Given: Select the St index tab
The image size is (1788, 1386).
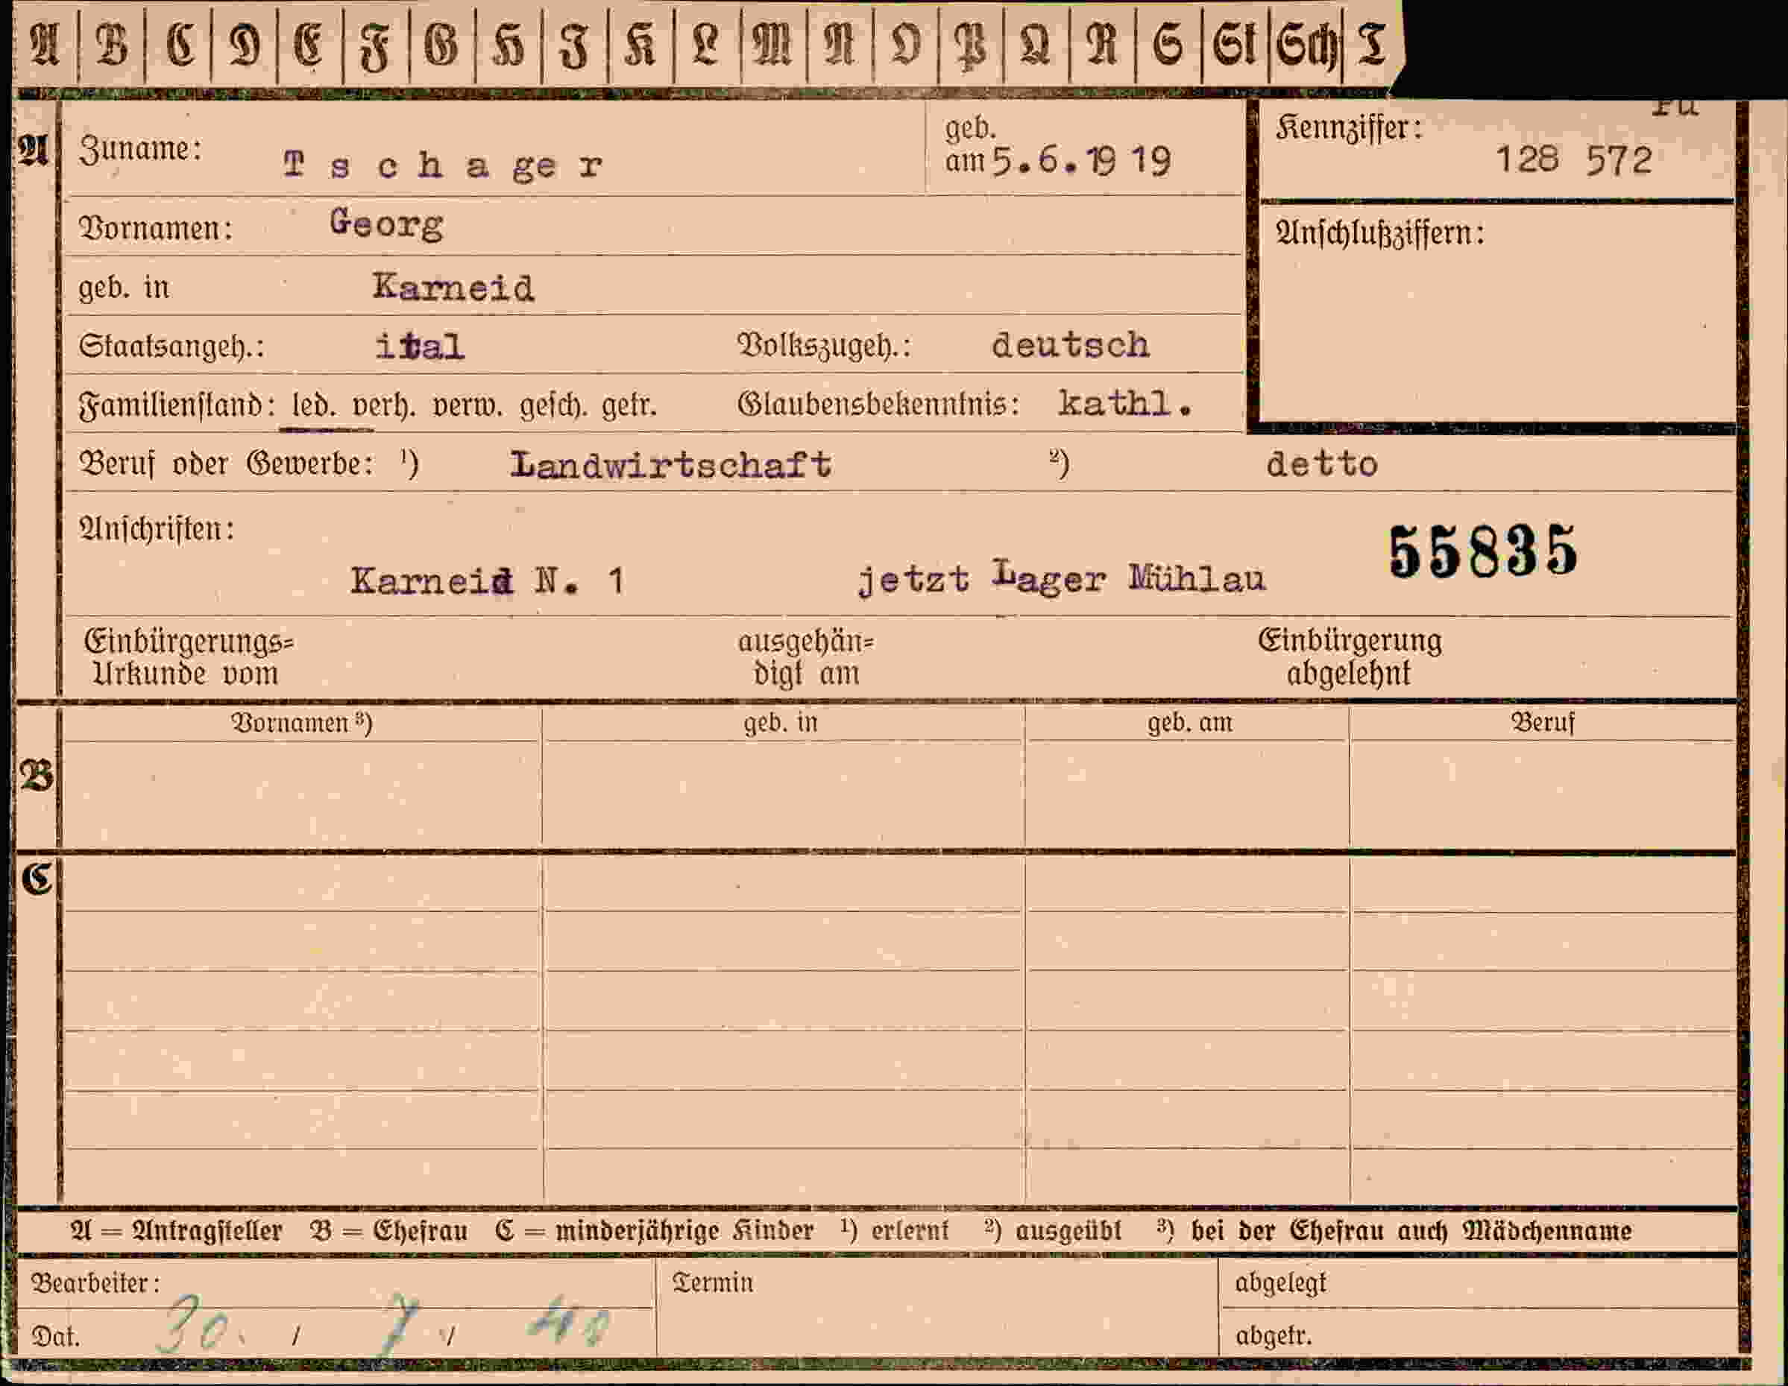Looking at the screenshot, I should (1235, 43).
